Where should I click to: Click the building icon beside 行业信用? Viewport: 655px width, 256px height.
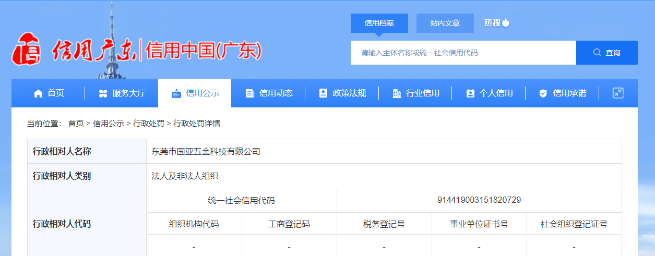(x=396, y=93)
